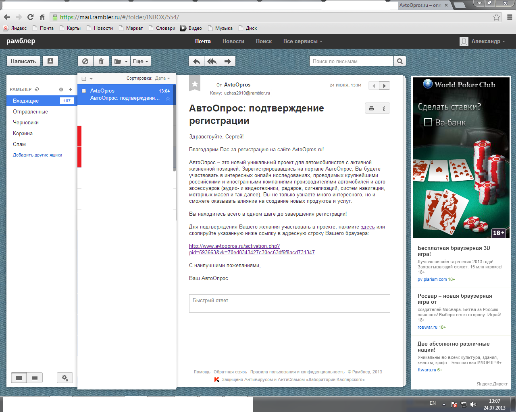This screenshot has height=412, width=516.
Task: Follow the avtoopros.ru activation link
Action: click(x=252, y=249)
